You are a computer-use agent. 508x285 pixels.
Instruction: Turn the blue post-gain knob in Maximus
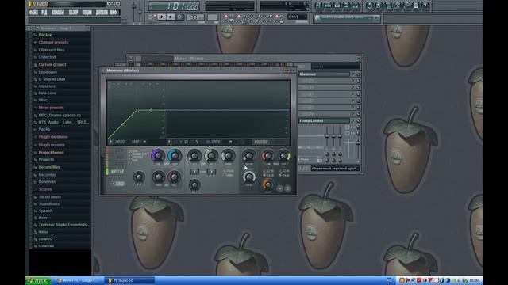click(175, 156)
